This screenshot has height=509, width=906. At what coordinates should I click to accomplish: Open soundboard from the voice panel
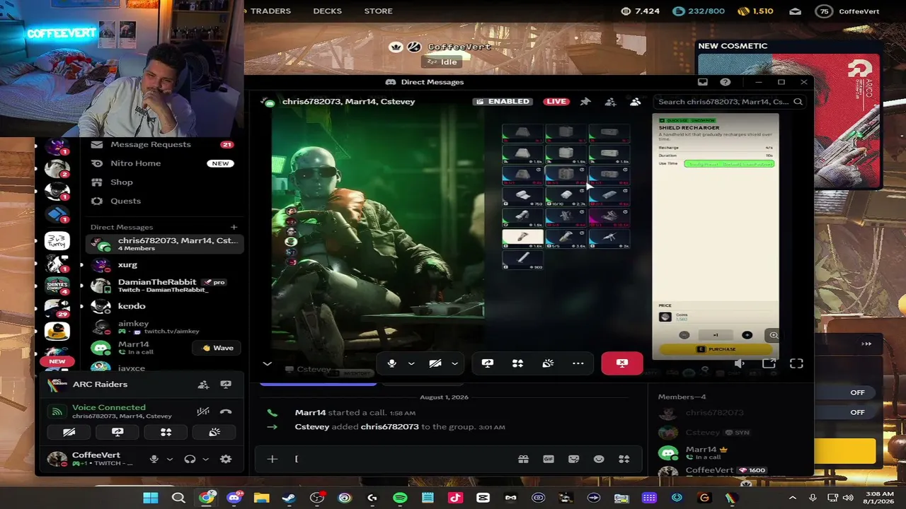click(x=214, y=432)
